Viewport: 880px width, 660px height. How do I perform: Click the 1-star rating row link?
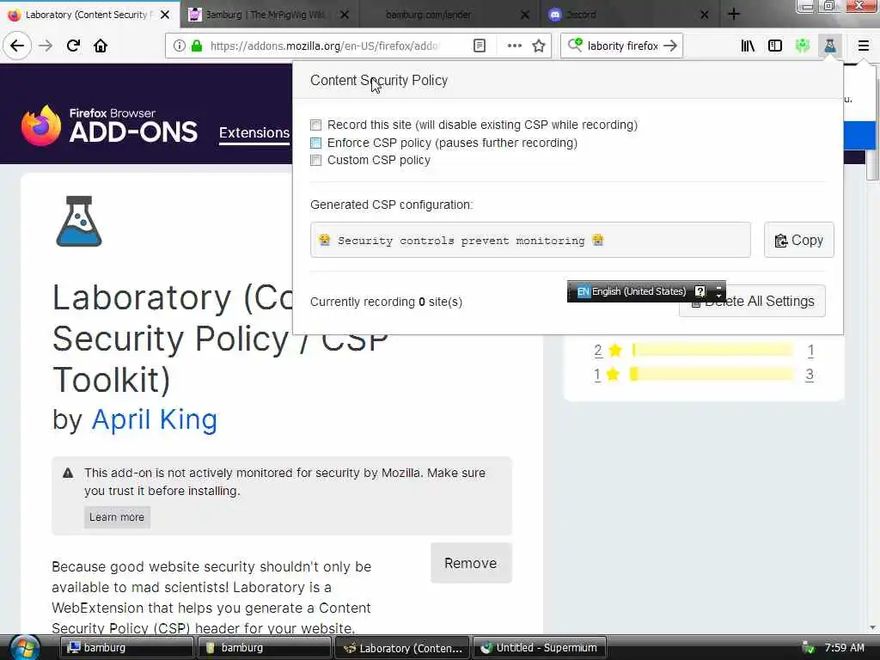click(597, 375)
